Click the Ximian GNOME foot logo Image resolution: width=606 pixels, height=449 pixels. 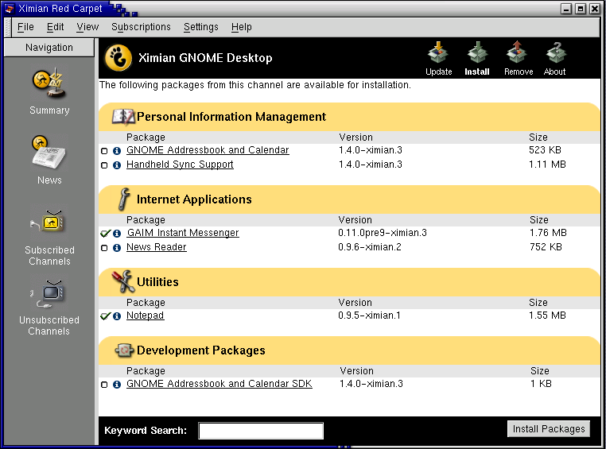[118, 58]
